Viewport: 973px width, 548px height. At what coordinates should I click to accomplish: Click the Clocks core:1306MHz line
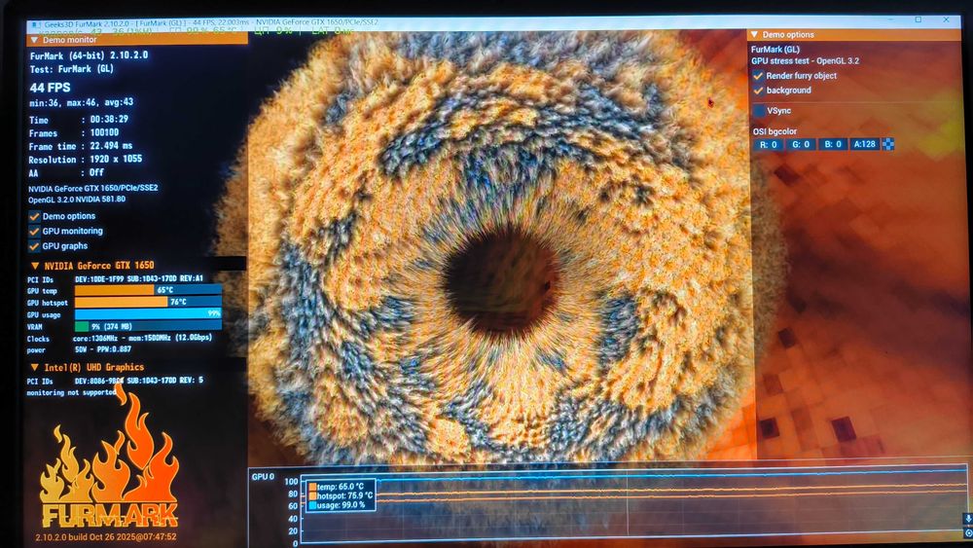[119, 338]
